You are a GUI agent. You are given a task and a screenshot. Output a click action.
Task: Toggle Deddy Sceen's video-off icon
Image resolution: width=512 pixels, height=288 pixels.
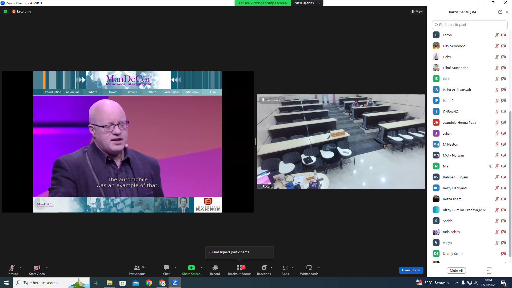point(503,254)
